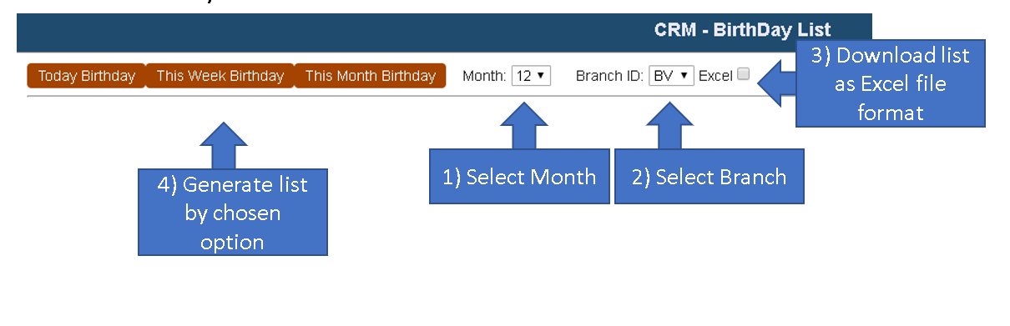Image resolution: width=1010 pixels, height=326 pixels.
Task: Click the Excel label text
Action: (715, 76)
